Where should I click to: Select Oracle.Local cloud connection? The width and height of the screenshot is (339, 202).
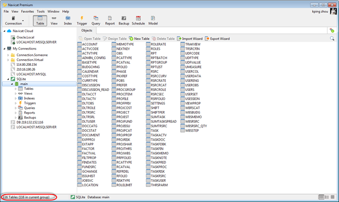[x=25, y=37]
